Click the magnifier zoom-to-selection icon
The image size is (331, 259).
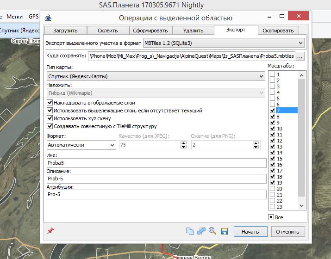(212, 231)
